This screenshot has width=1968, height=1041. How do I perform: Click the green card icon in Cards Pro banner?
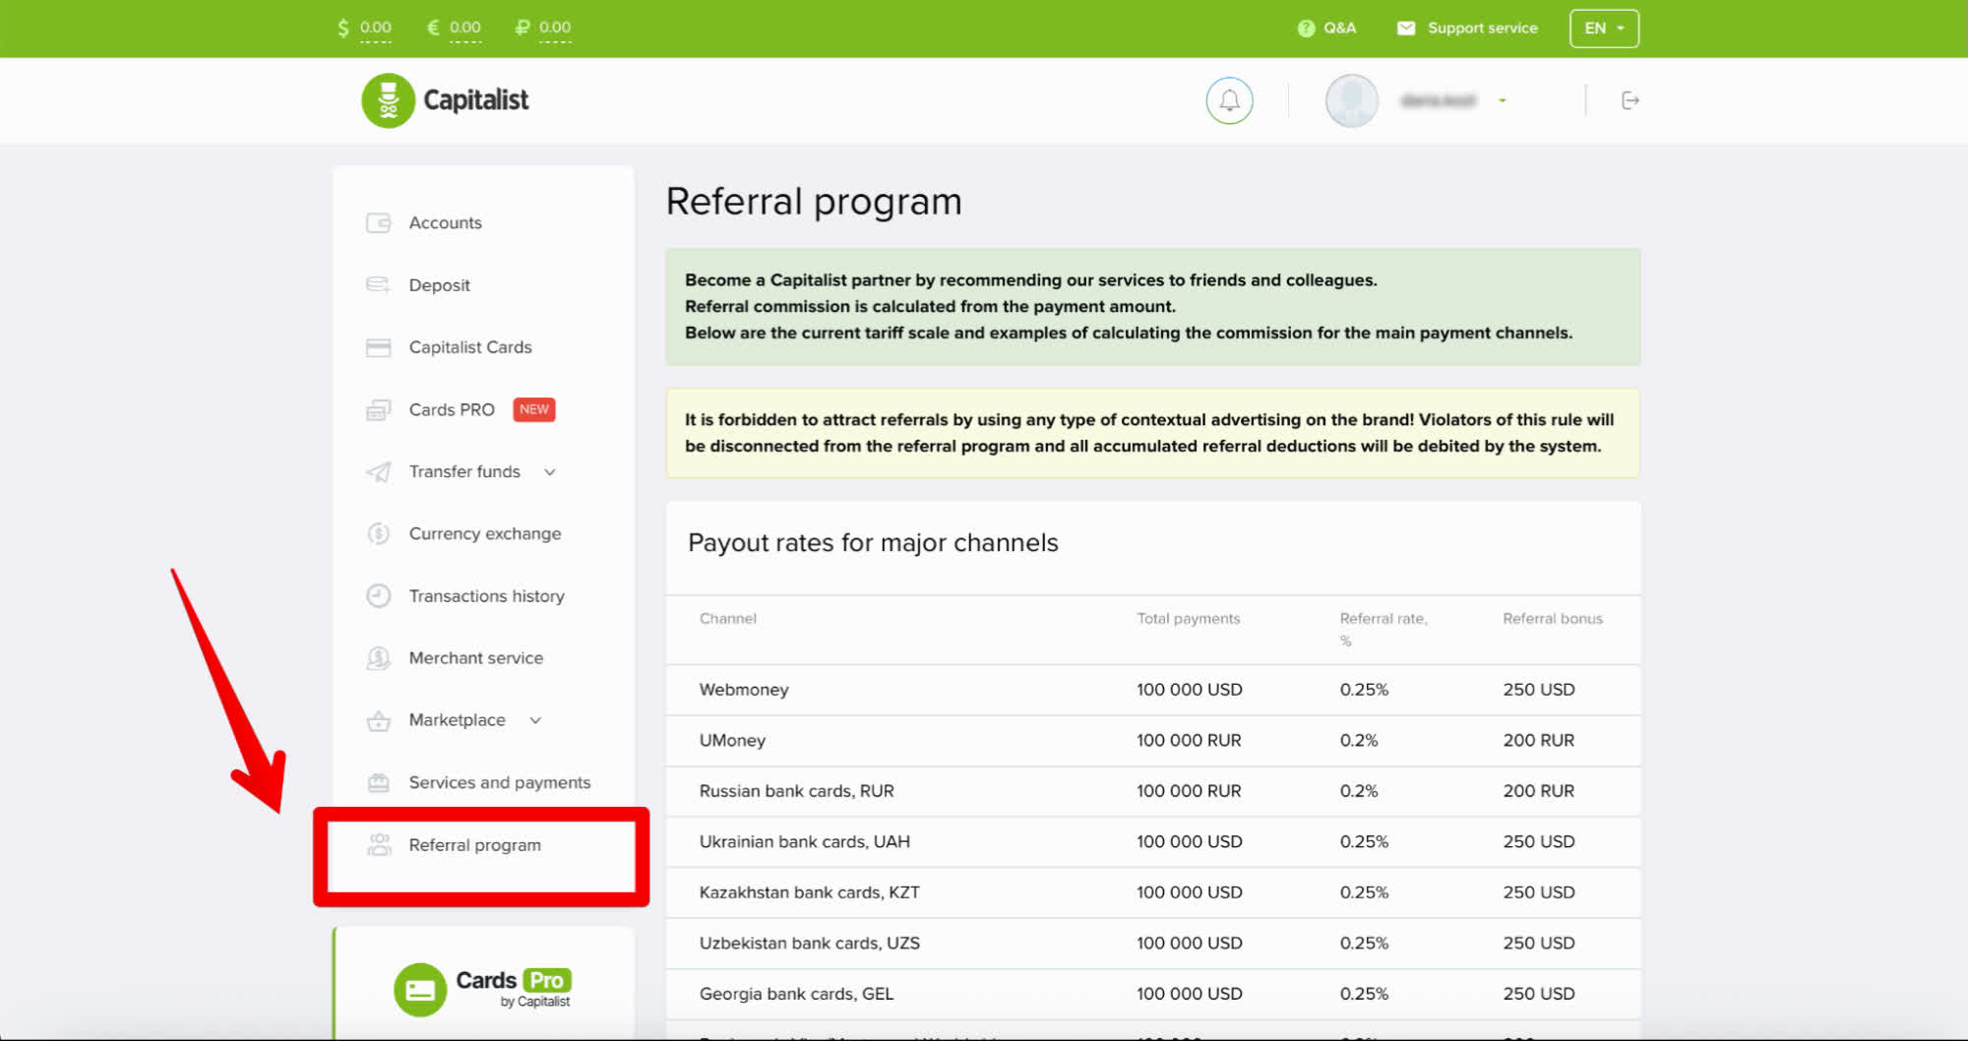pyautogui.click(x=420, y=990)
